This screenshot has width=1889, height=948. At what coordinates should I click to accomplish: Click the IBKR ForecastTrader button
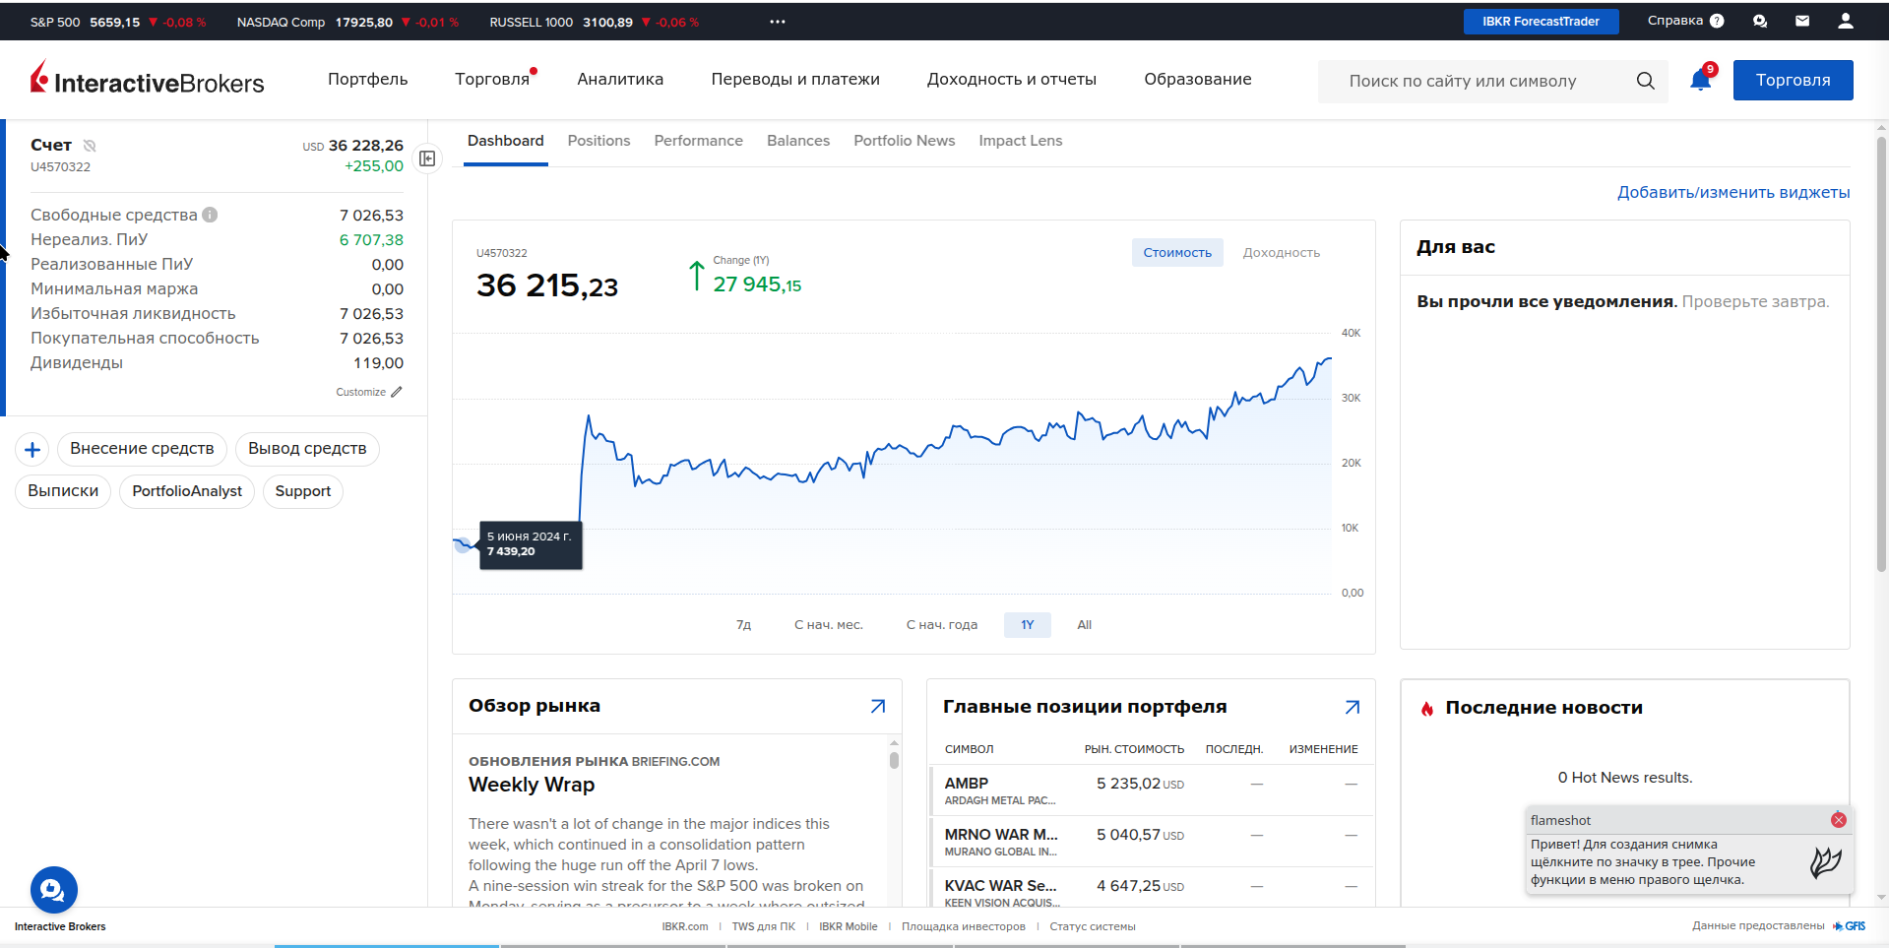click(x=1542, y=21)
